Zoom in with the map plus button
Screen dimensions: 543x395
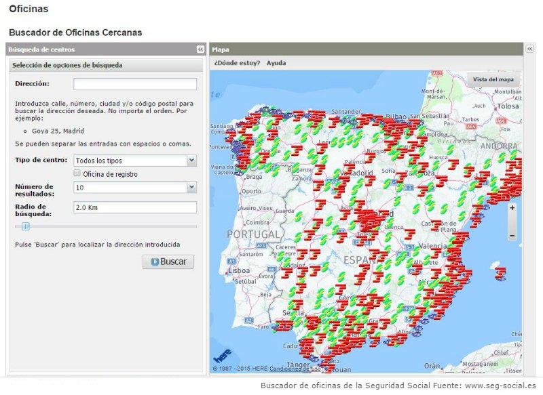click(x=512, y=208)
